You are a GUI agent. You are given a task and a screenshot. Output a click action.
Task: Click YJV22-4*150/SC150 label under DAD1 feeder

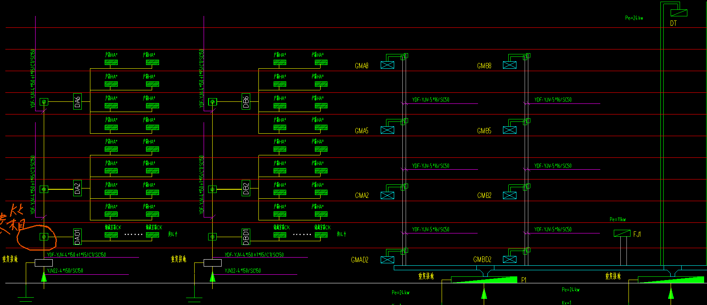(65, 271)
